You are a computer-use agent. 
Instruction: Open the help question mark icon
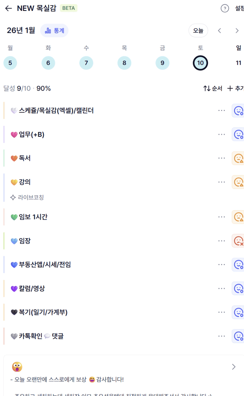(225, 8)
